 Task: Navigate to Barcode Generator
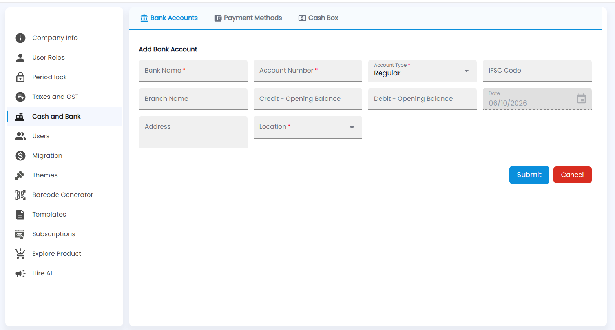coord(64,195)
